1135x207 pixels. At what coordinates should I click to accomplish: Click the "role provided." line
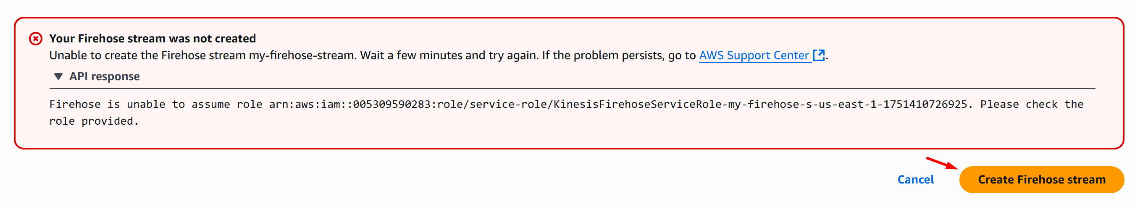coord(94,121)
